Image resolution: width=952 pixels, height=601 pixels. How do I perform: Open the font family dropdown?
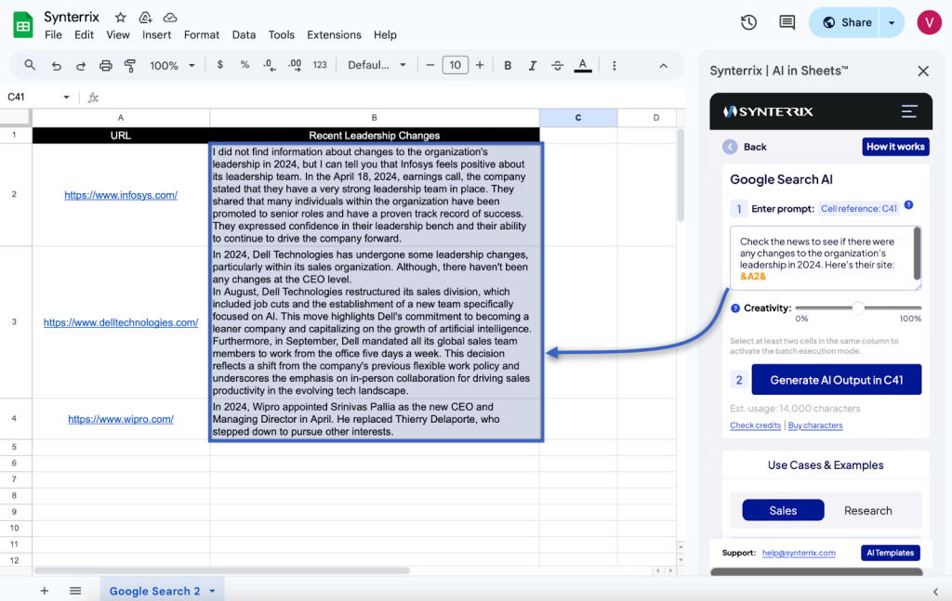(377, 65)
